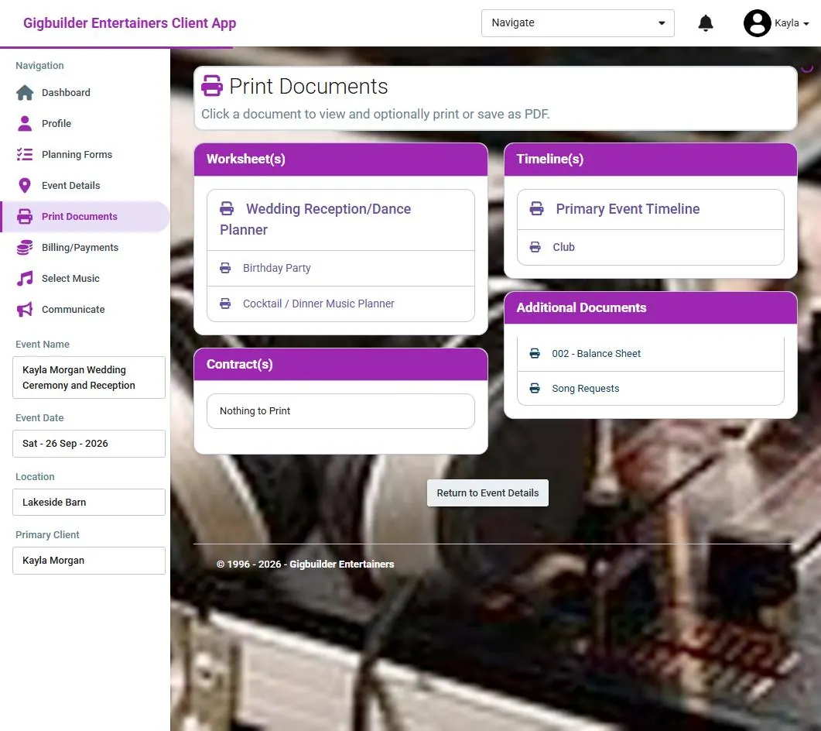The height and width of the screenshot is (731, 821).
Task: Click the Lakeside Barn location field
Action: coord(89,502)
